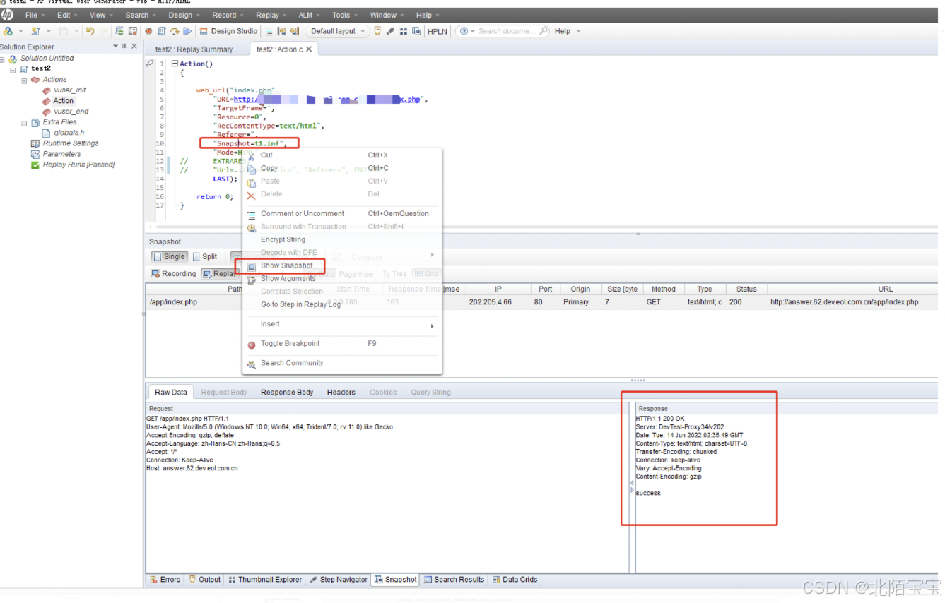The height and width of the screenshot is (603, 945).
Task: Close the test2 : Action.c tab
Action: [x=309, y=49]
